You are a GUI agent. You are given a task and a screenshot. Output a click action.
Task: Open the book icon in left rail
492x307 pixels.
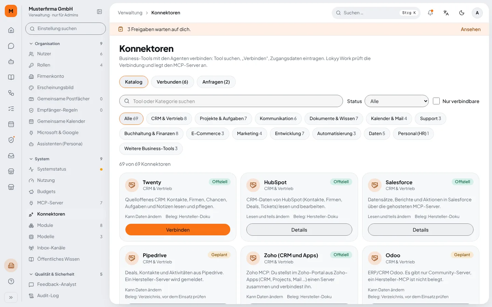pyautogui.click(x=11, y=77)
